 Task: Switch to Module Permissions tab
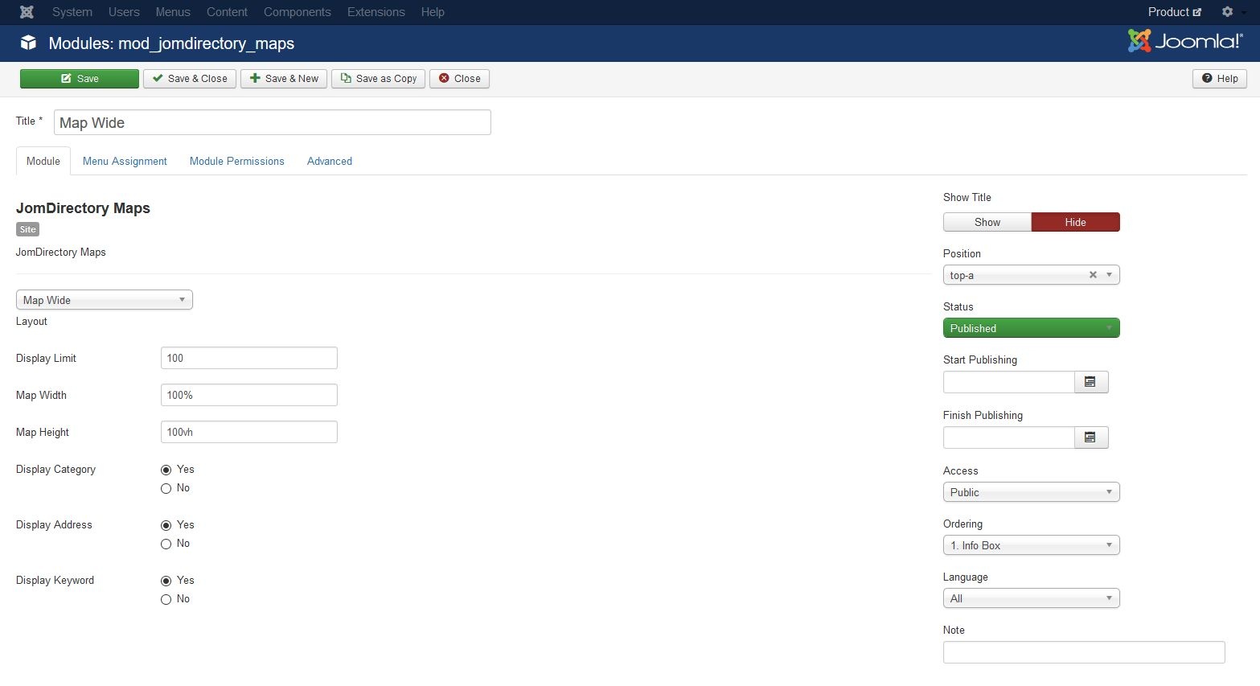coord(237,161)
